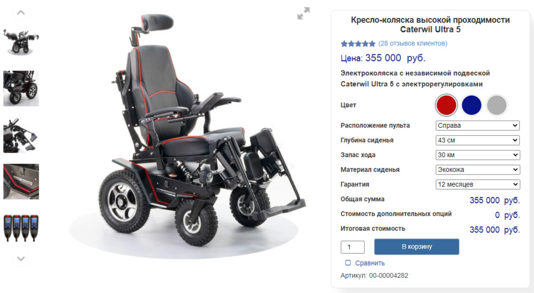The image size is (534, 293).
Task: Choose the red color option
Action: 446,105
